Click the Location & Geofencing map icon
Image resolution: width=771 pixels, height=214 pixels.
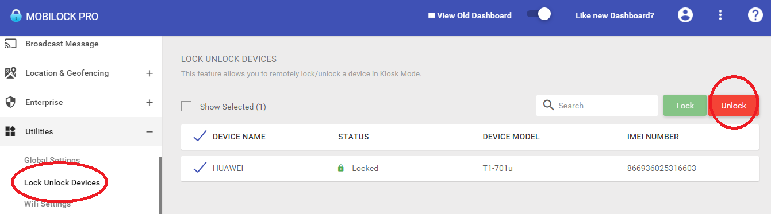[10, 73]
